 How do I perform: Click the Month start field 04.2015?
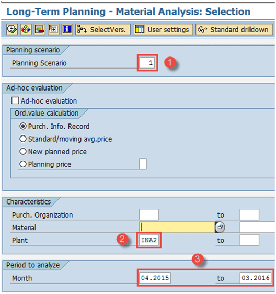point(155,278)
